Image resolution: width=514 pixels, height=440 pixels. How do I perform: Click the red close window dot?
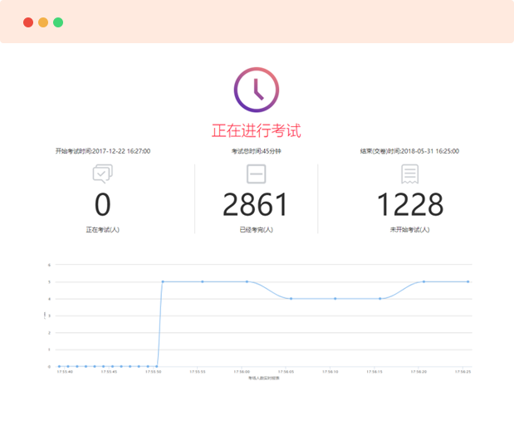(x=28, y=22)
